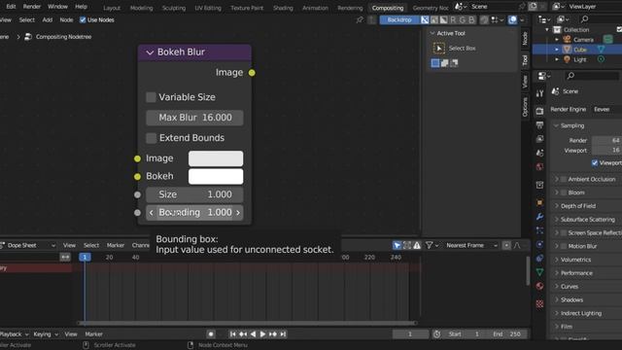The width and height of the screenshot is (622, 350).
Task: Open the Render Engine dropdown showing Eevee
Action: [606, 109]
